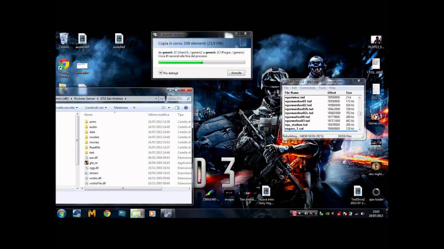Open the Windows Start button
This screenshot has width=444, height=249.
[61, 213]
